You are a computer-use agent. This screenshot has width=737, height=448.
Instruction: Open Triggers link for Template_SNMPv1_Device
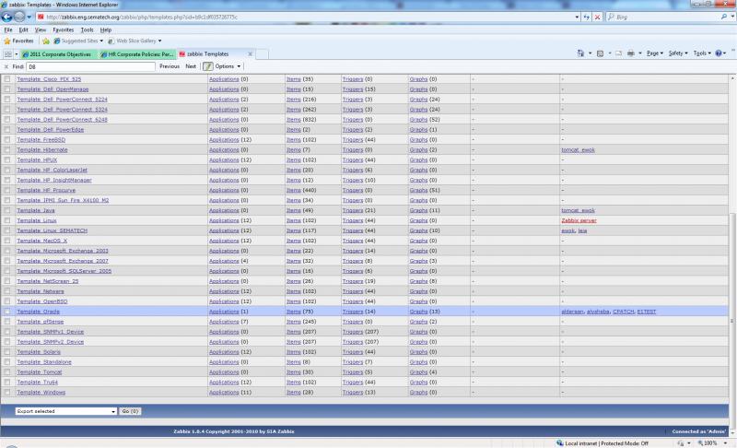coord(353,332)
